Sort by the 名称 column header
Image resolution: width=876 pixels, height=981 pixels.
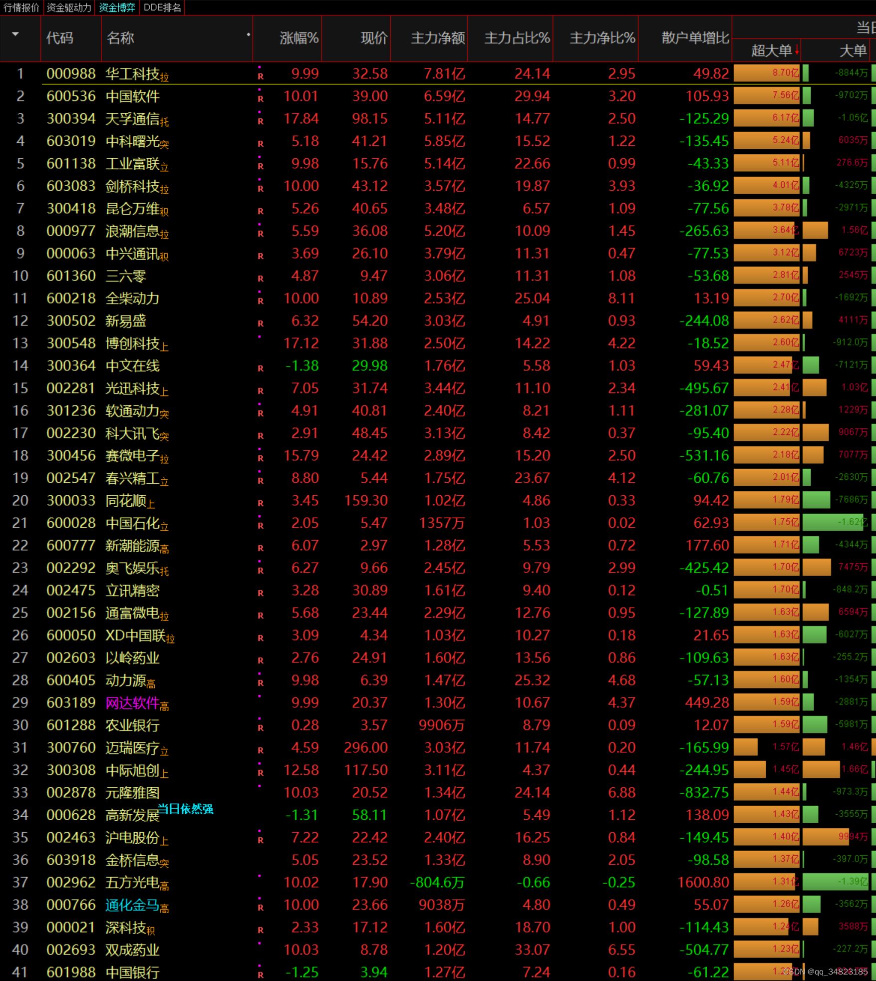click(x=120, y=38)
